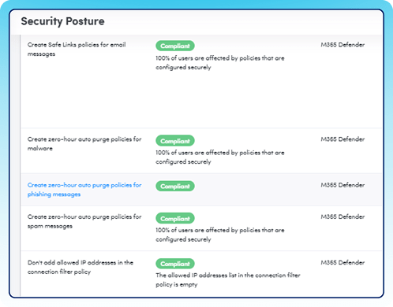This screenshot has height=307, width=393.
Task: Click M365 Defender in spam messages row
Action: (x=342, y=216)
